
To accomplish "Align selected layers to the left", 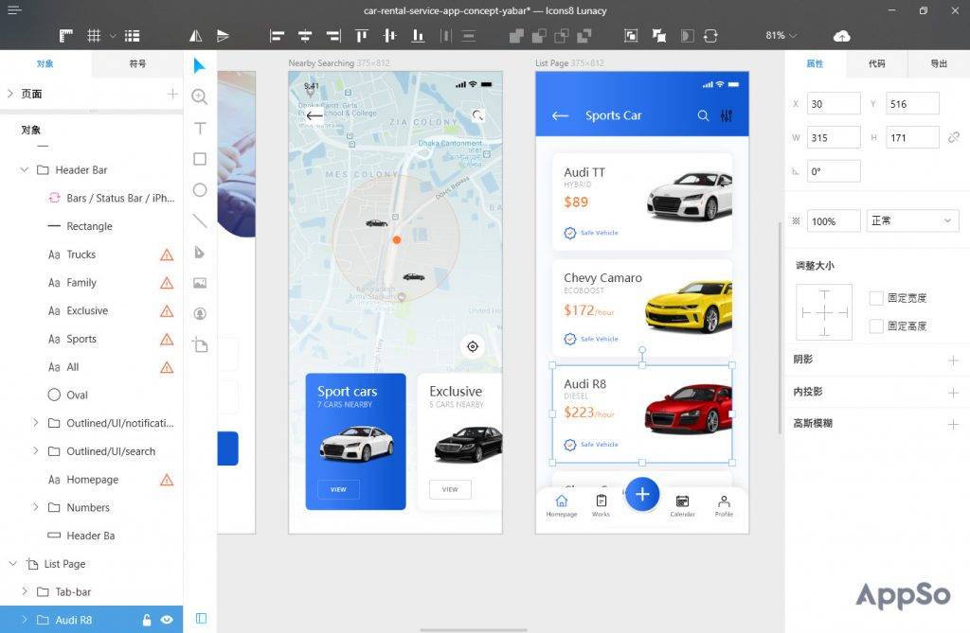I will pyautogui.click(x=277, y=35).
